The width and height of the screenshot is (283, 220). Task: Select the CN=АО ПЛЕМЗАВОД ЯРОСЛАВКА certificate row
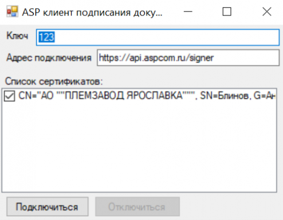(139, 95)
